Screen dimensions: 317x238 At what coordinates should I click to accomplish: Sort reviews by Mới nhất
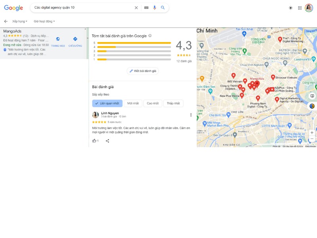[133, 103]
